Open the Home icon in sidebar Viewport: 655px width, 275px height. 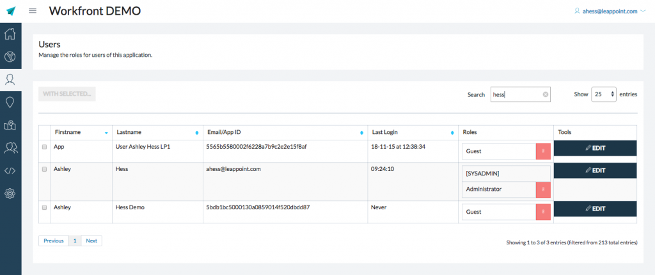tap(10, 34)
